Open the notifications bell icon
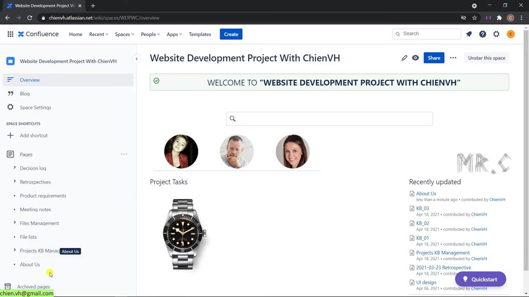Screen dimensions: 529x297 [469, 34]
